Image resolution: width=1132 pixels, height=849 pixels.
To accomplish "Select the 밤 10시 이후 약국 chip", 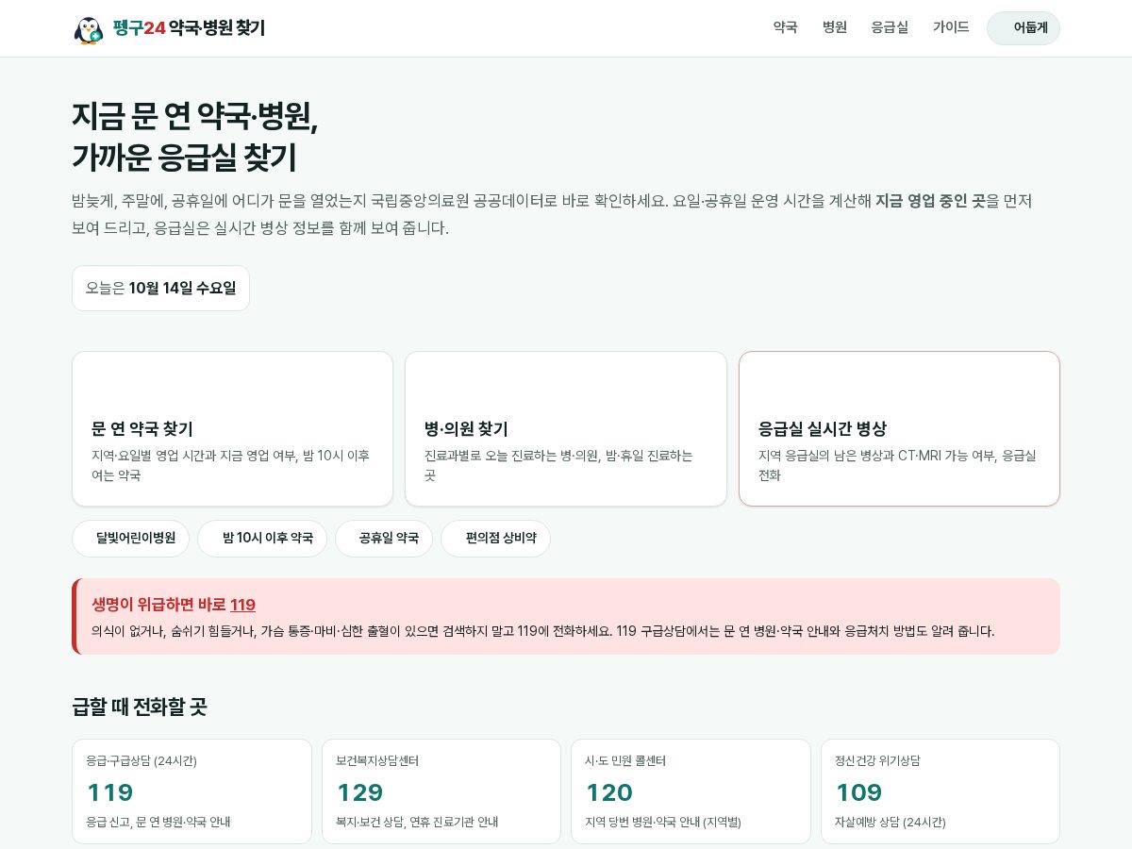I will point(262,539).
